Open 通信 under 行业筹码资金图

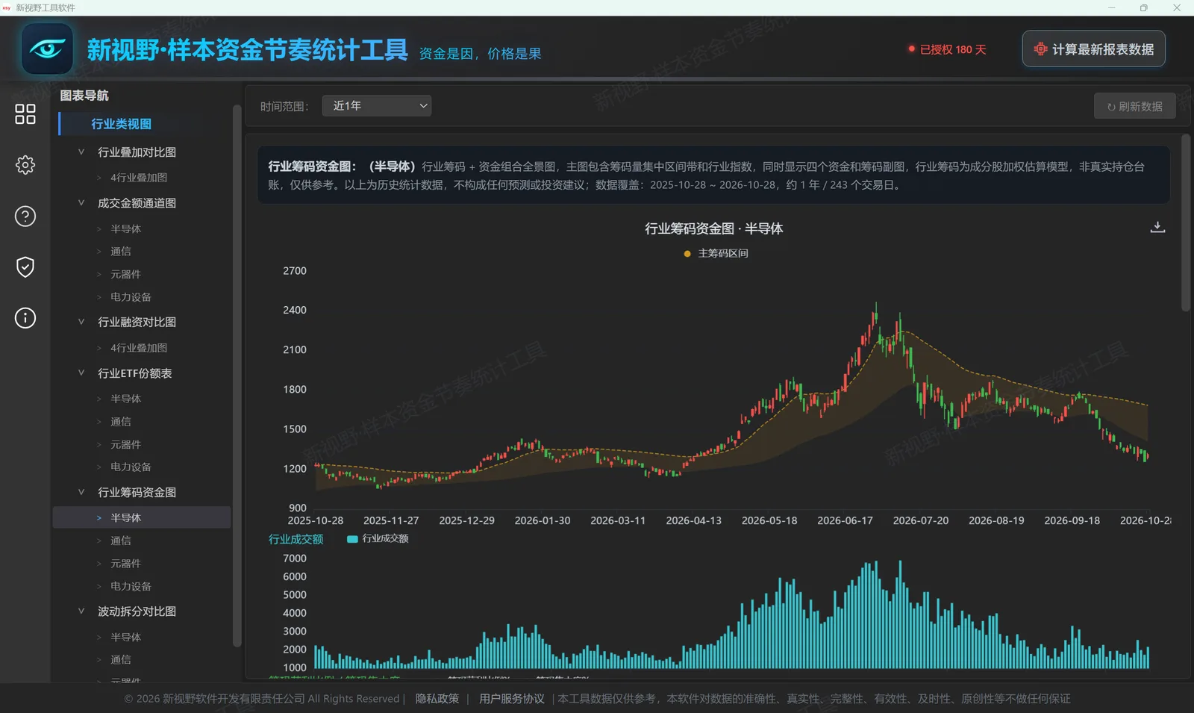pos(121,541)
